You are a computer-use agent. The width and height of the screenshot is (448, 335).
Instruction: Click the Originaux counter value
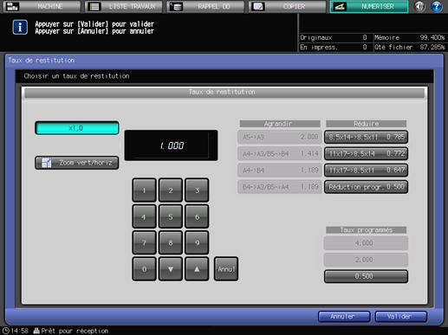point(365,37)
